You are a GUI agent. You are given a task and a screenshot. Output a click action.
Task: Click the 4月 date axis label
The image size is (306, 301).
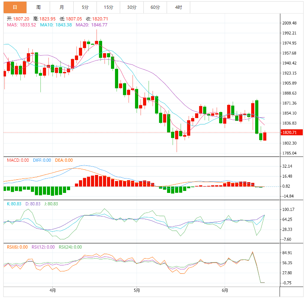(52, 291)
